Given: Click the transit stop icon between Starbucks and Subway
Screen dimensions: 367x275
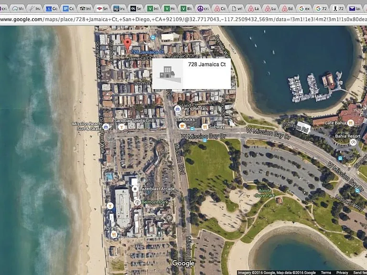Looking at the screenshot, I should coord(192,128).
